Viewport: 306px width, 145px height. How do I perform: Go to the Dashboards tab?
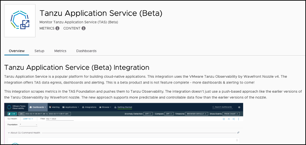86,51
